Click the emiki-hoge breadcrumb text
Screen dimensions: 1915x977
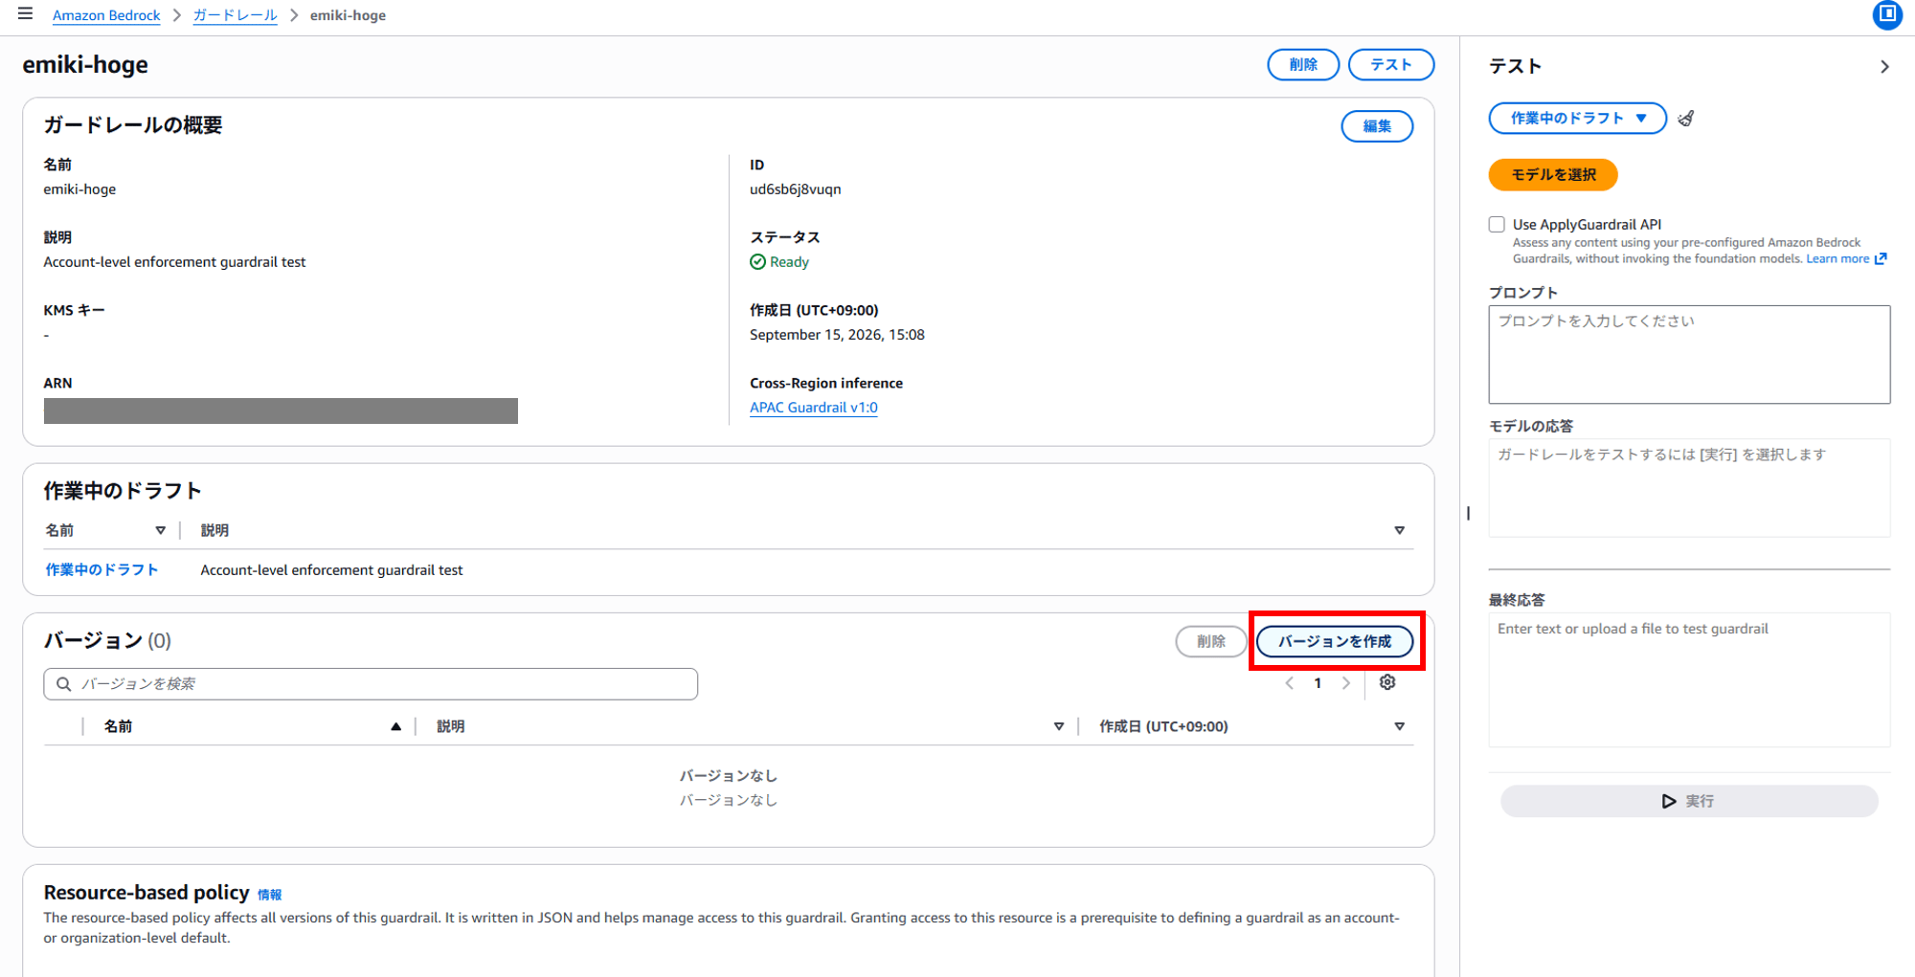point(348,15)
